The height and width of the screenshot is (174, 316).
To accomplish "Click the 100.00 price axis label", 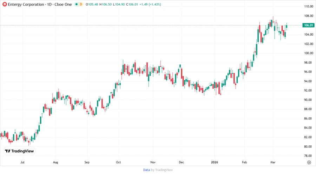I will tap(309, 53).
